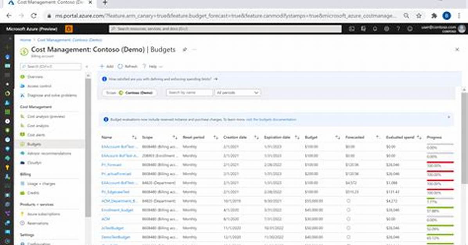Reload the page with the browser refresh icon
The height and width of the screenshot is (245, 468).
click(x=34, y=16)
